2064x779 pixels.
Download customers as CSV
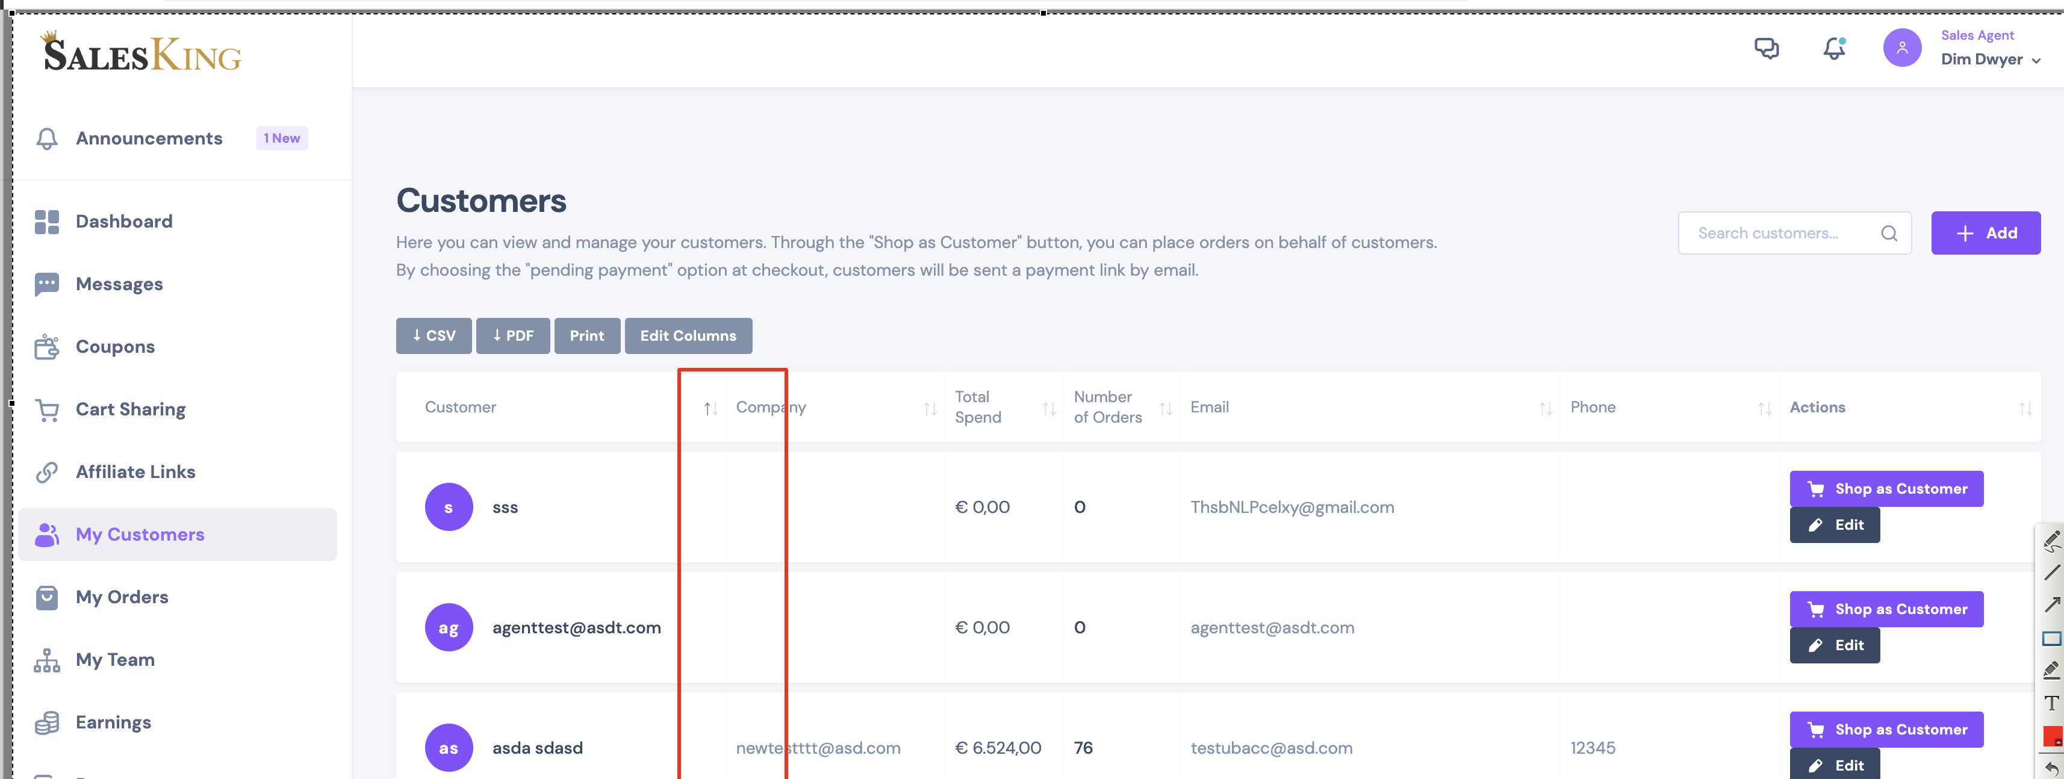pyautogui.click(x=434, y=335)
